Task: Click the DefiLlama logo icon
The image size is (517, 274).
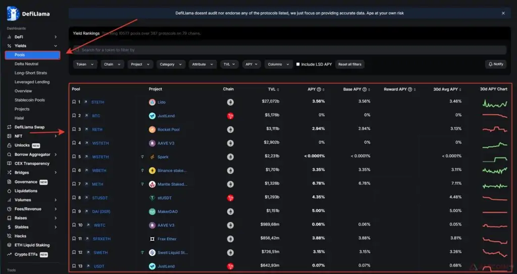Action: 13,14
